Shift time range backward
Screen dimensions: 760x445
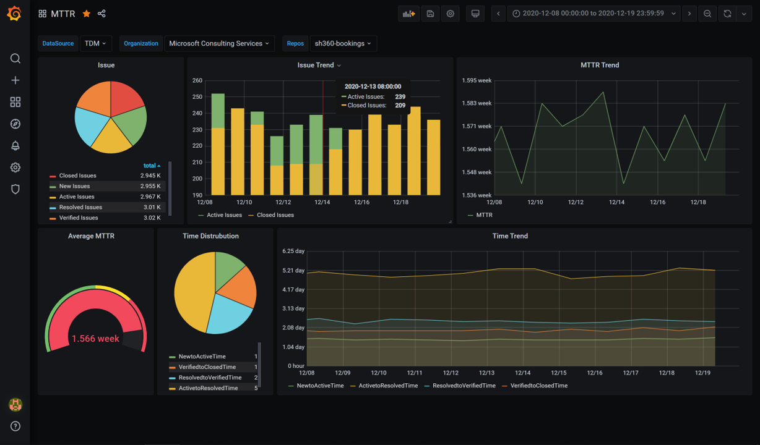(x=499, y=14)
